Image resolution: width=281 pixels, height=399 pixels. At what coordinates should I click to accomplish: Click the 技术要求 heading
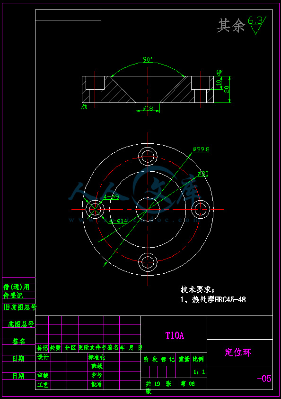click(x=197, y=289)
